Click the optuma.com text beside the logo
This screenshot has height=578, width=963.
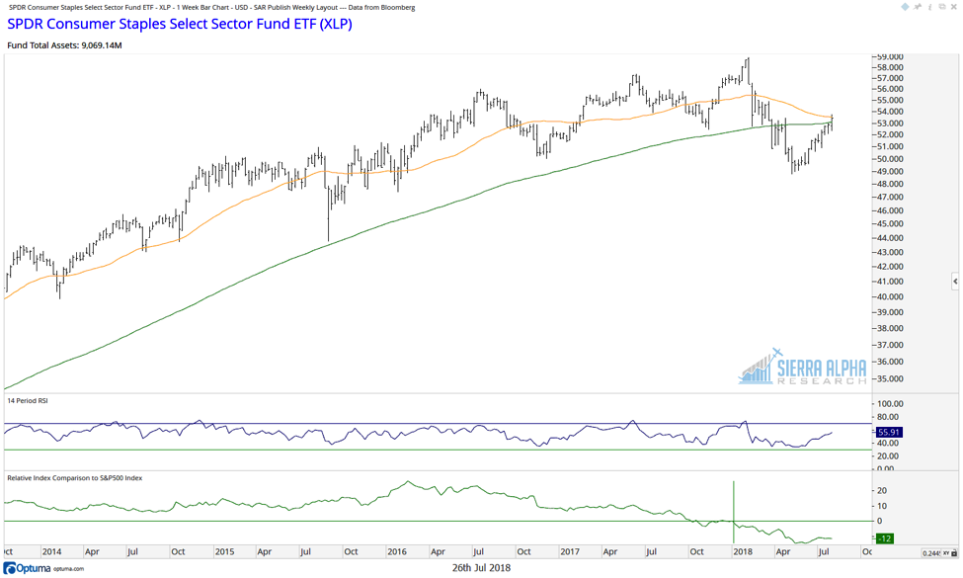(68, 569)
